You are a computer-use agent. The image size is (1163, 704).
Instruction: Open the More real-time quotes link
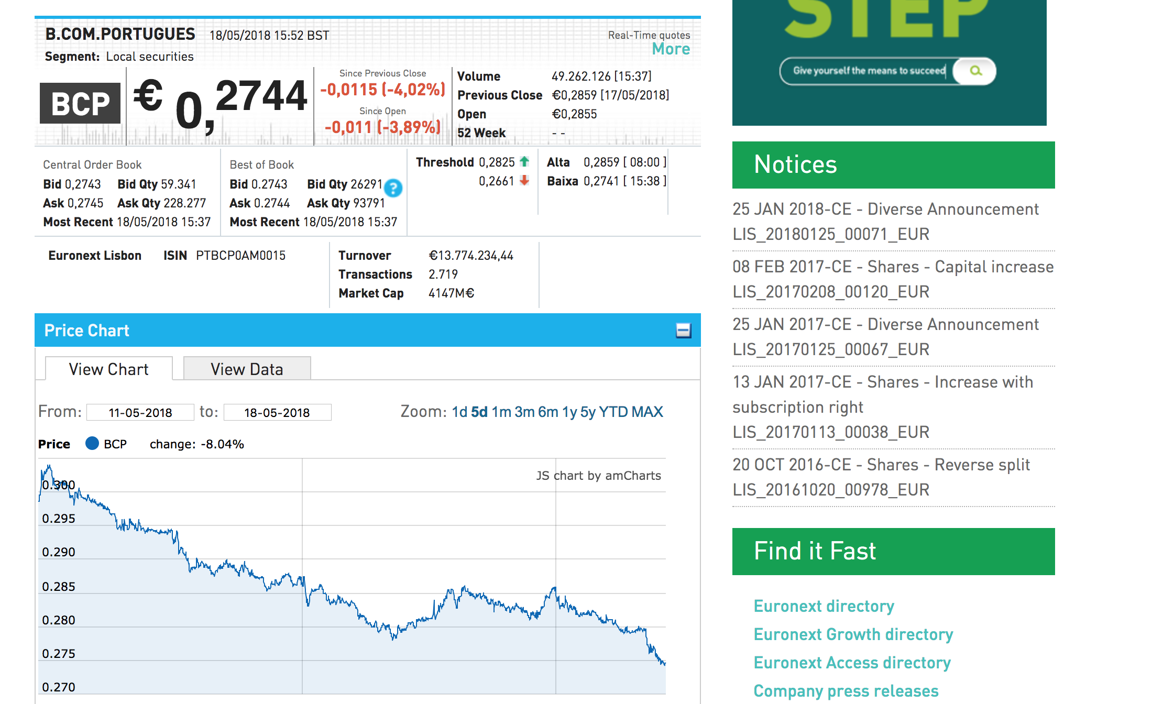671,49
